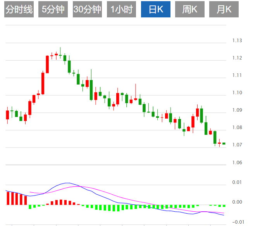Viewport: 253px width, 226px height.
Task: Select the 5分钟 interval tab
Action: tap(53, 9)
